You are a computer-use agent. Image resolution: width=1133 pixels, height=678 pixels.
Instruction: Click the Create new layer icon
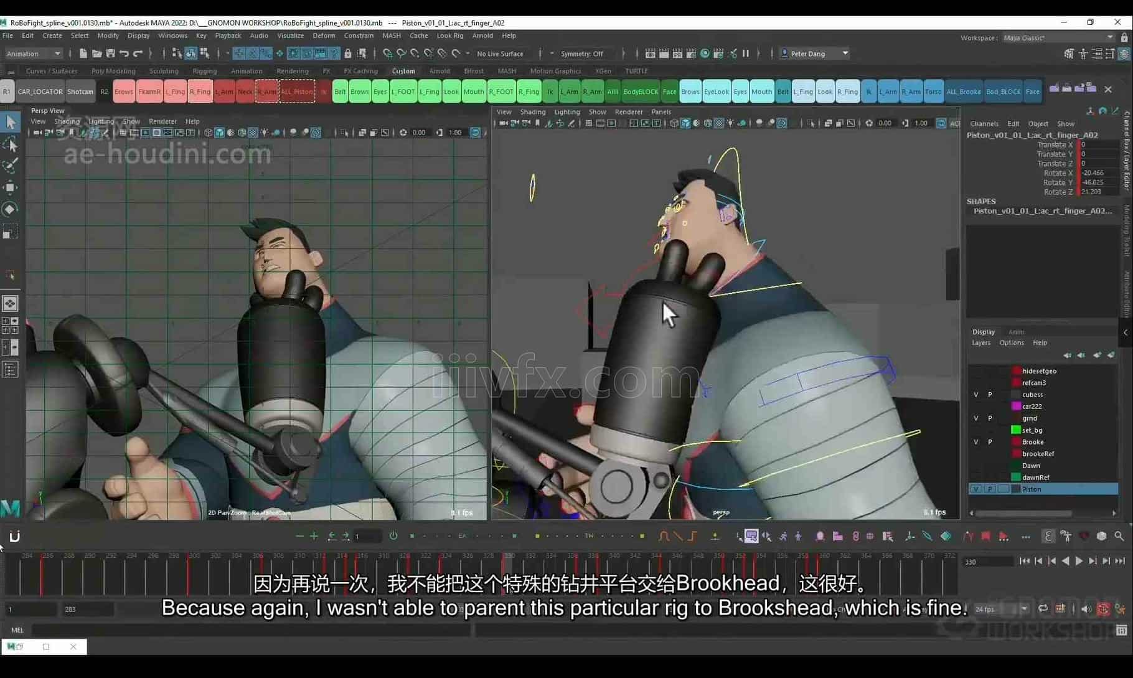pos(1097,355)
